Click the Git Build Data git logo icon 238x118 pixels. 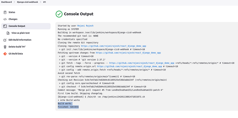(x=5, y=54)
